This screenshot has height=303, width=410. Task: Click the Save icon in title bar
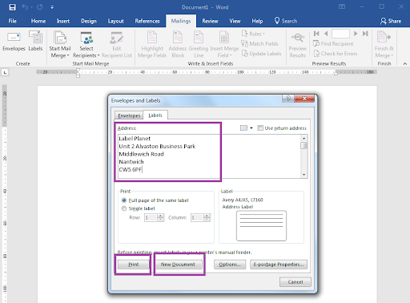(12, 7)
